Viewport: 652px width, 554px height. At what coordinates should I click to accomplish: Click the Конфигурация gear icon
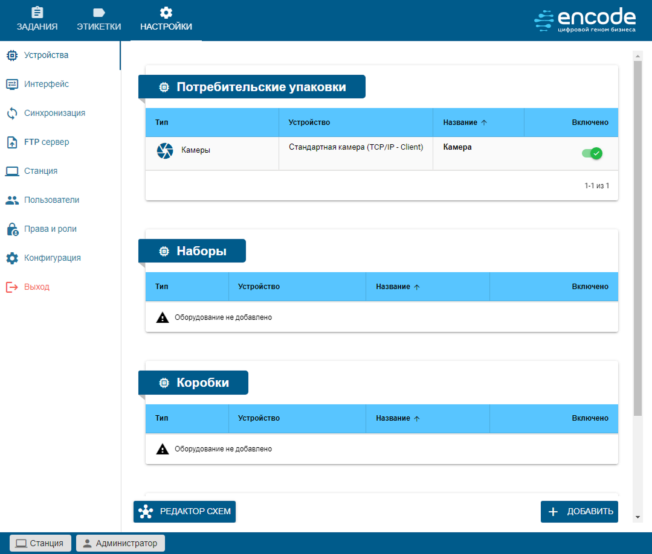[12, 258]
